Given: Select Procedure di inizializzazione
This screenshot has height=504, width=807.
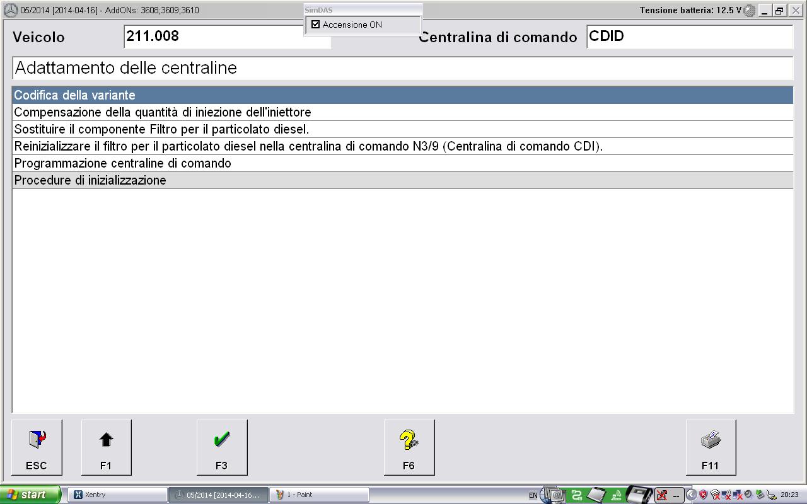Looking at the screenshot, I should pos(402,180).
